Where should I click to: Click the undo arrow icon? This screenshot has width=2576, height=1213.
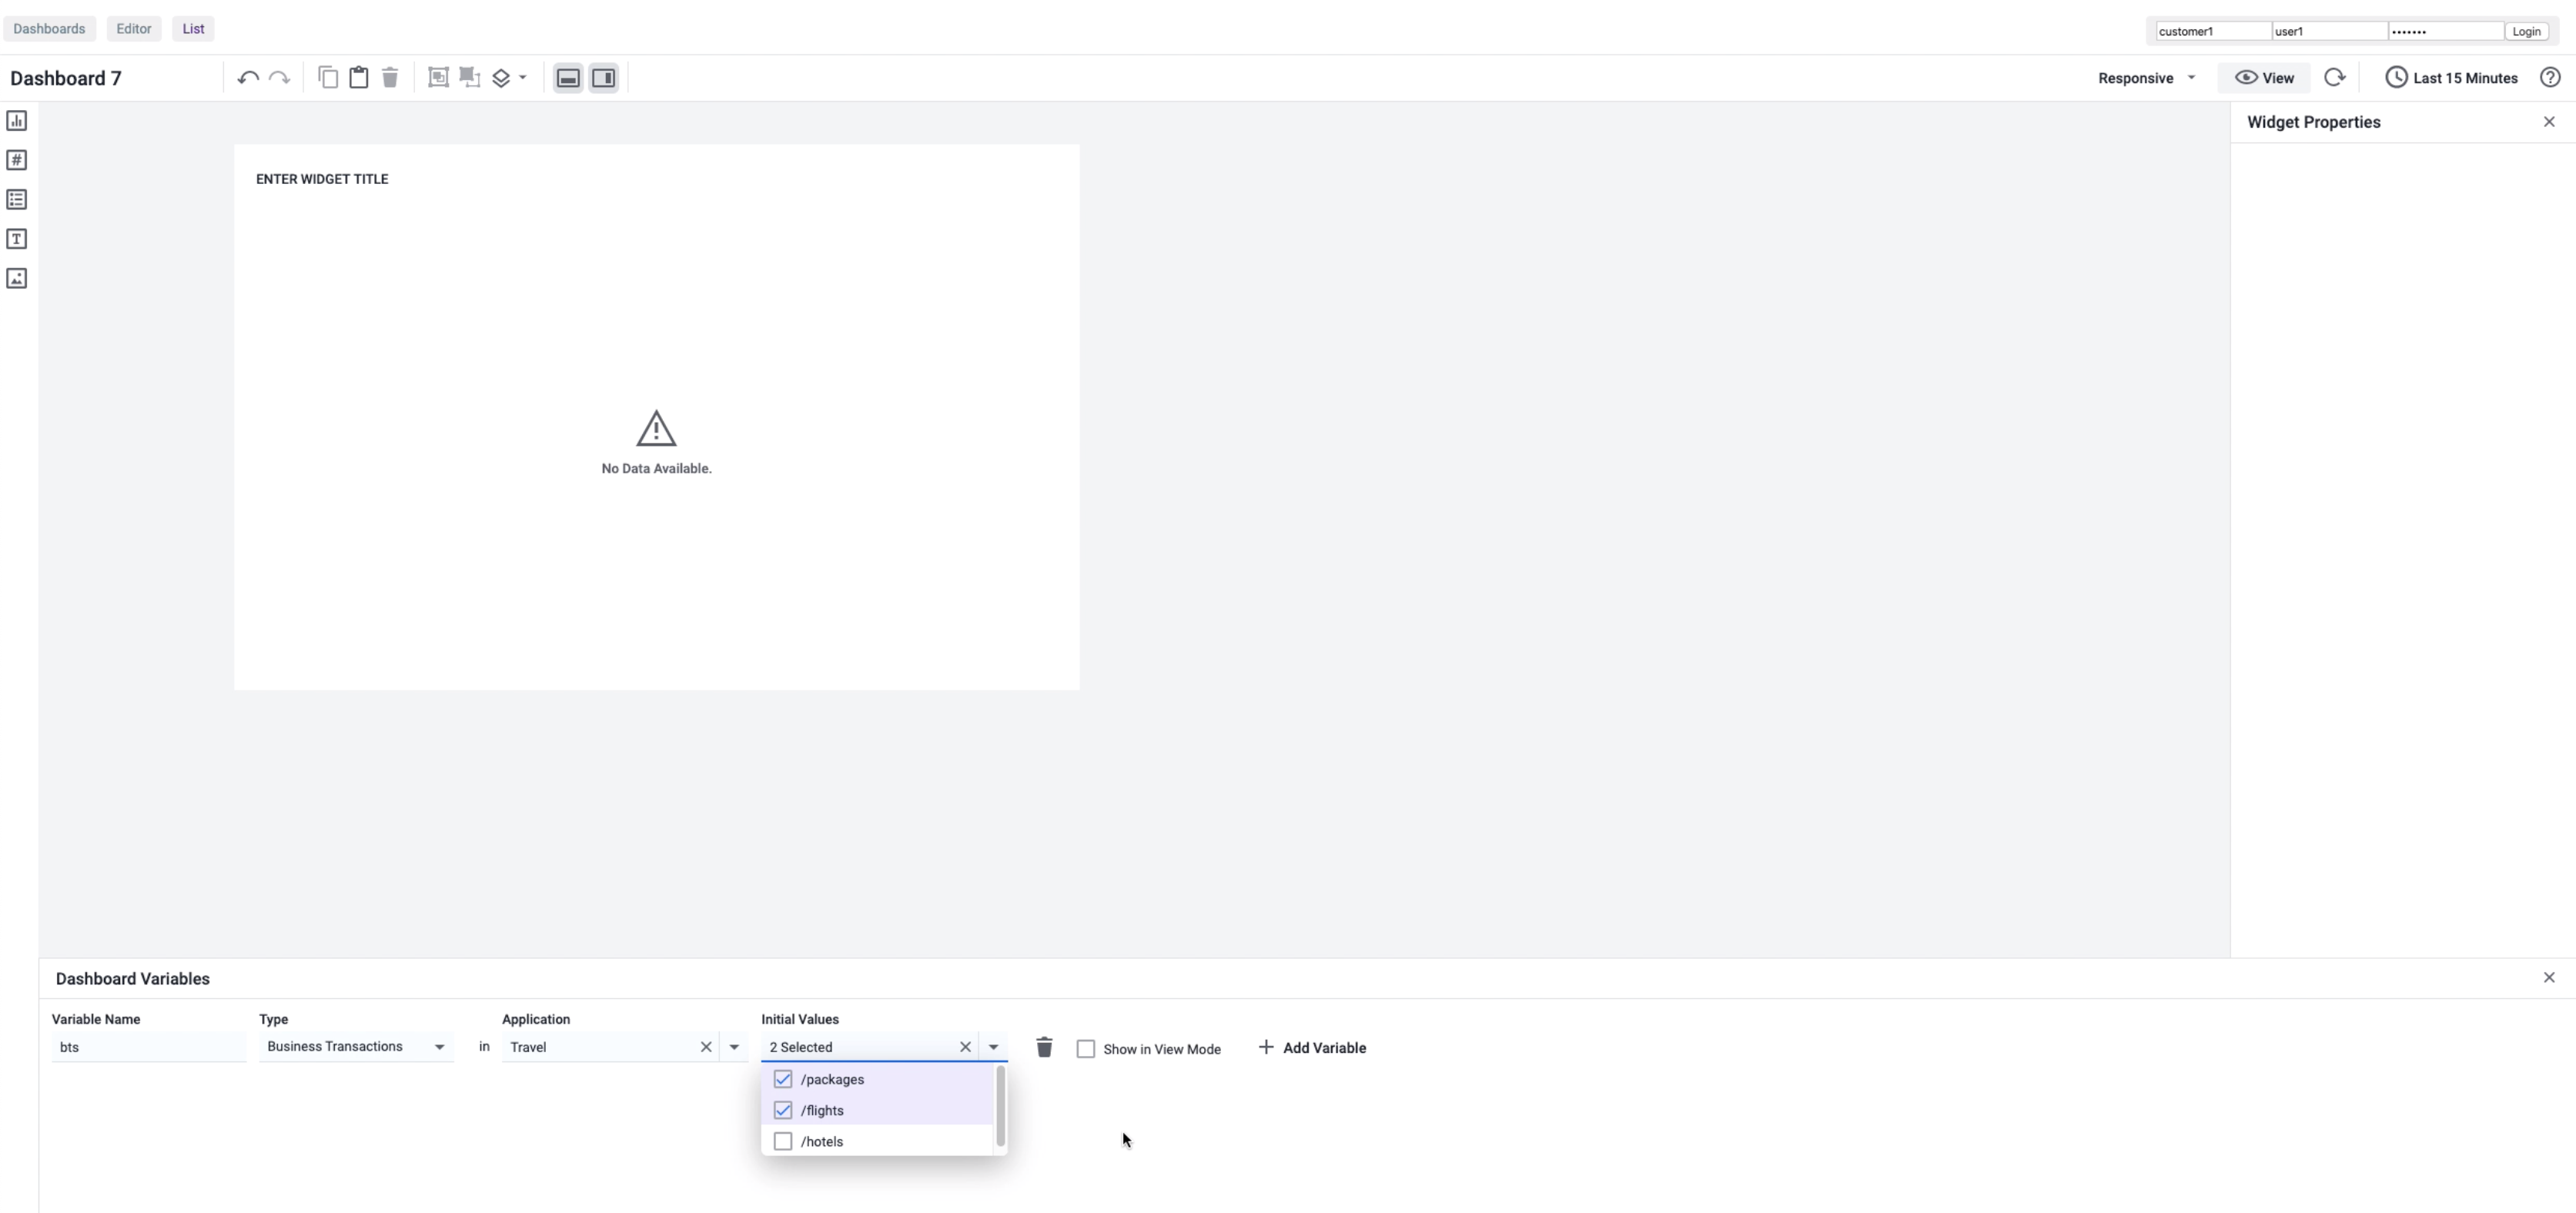[248, 78]
